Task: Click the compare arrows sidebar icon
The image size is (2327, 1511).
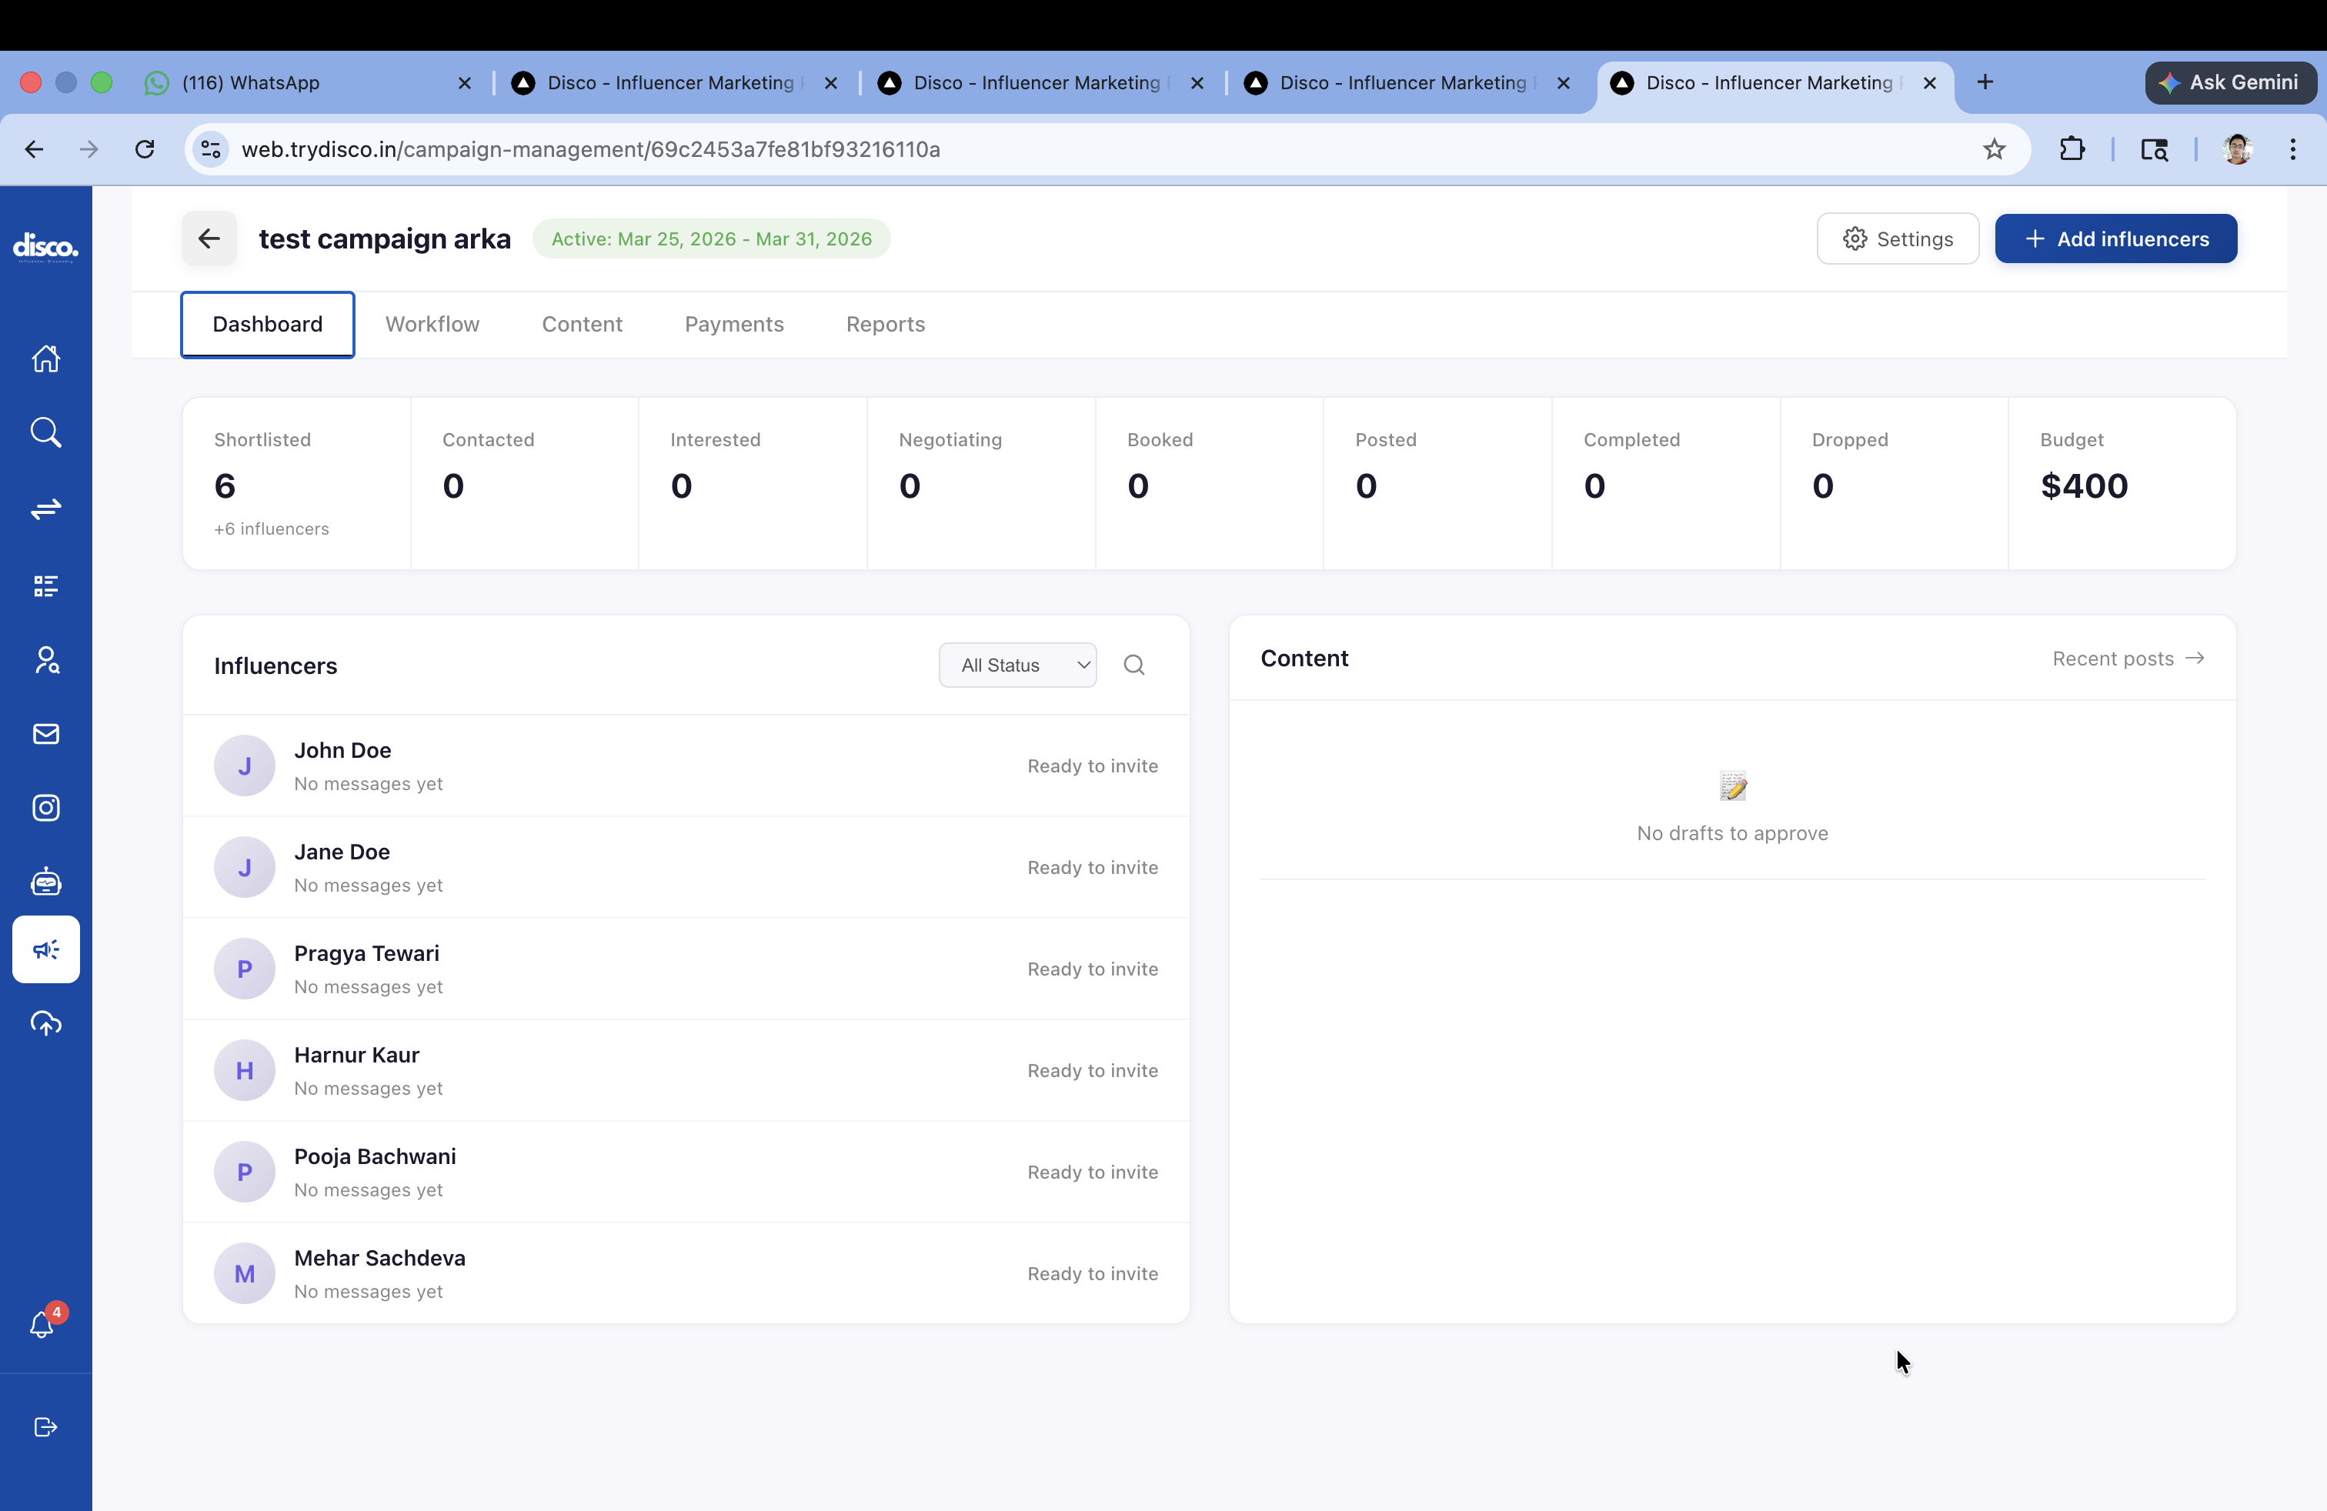Action: [x=46, y=509]
